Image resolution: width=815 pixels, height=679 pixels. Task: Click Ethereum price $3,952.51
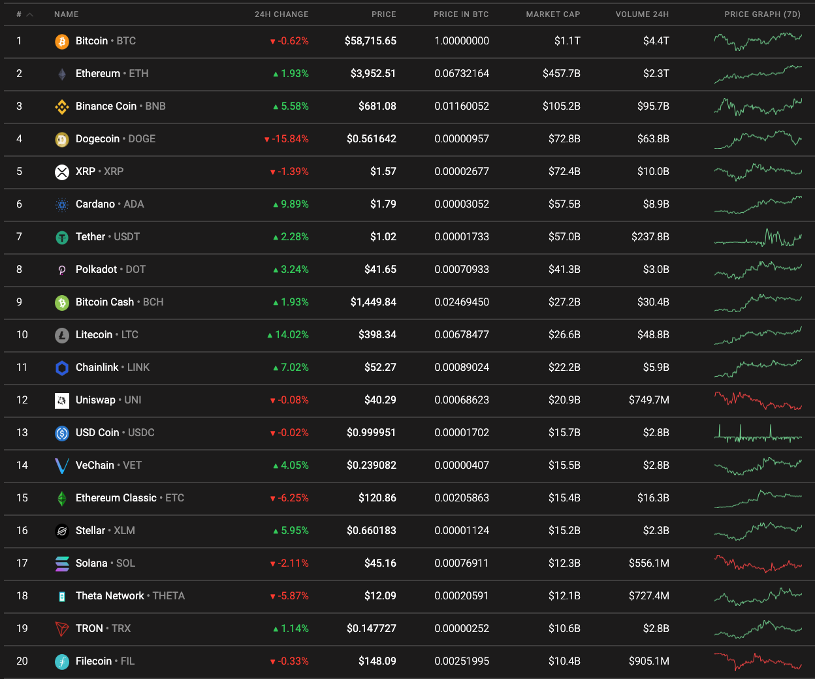[x=373, y=74]
